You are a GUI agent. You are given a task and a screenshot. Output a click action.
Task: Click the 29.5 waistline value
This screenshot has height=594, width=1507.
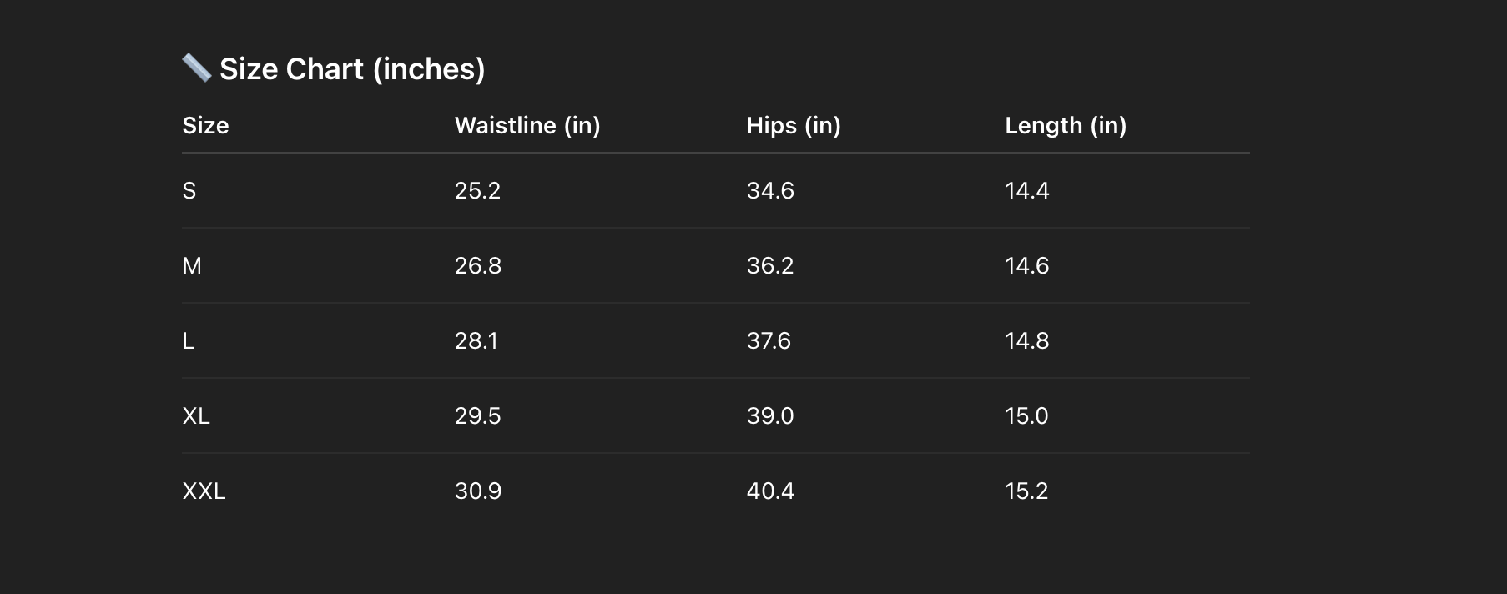pos(477,416)
